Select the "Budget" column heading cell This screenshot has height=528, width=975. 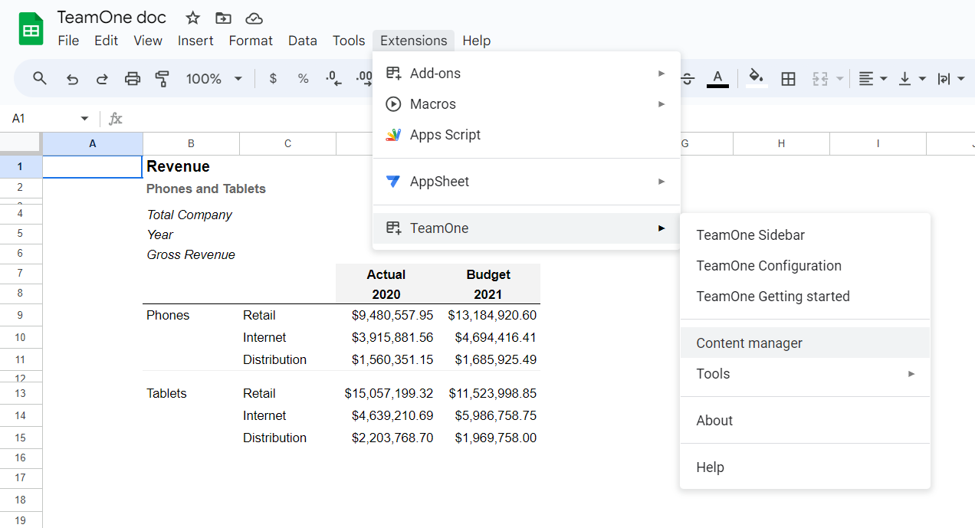click(x=488, y=274)
